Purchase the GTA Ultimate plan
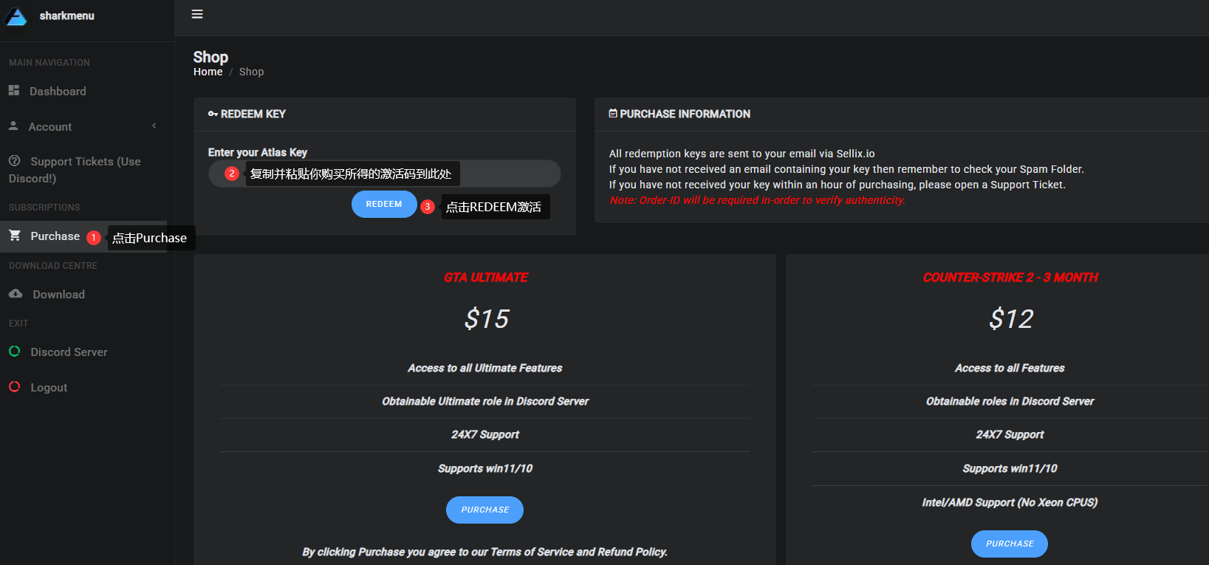The image size is (1209, 565). coord(484,510)
